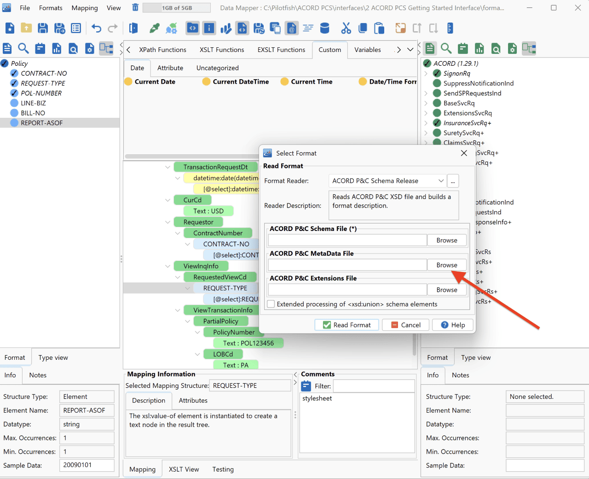Click Cancel in Select Format dialog

(x=405, y=325)
